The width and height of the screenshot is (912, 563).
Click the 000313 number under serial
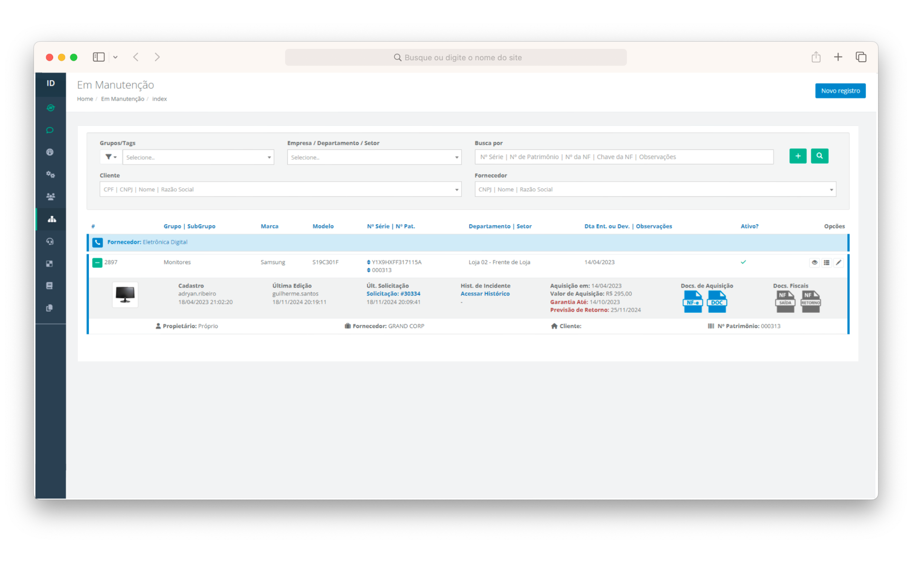(x=381, y=270)
